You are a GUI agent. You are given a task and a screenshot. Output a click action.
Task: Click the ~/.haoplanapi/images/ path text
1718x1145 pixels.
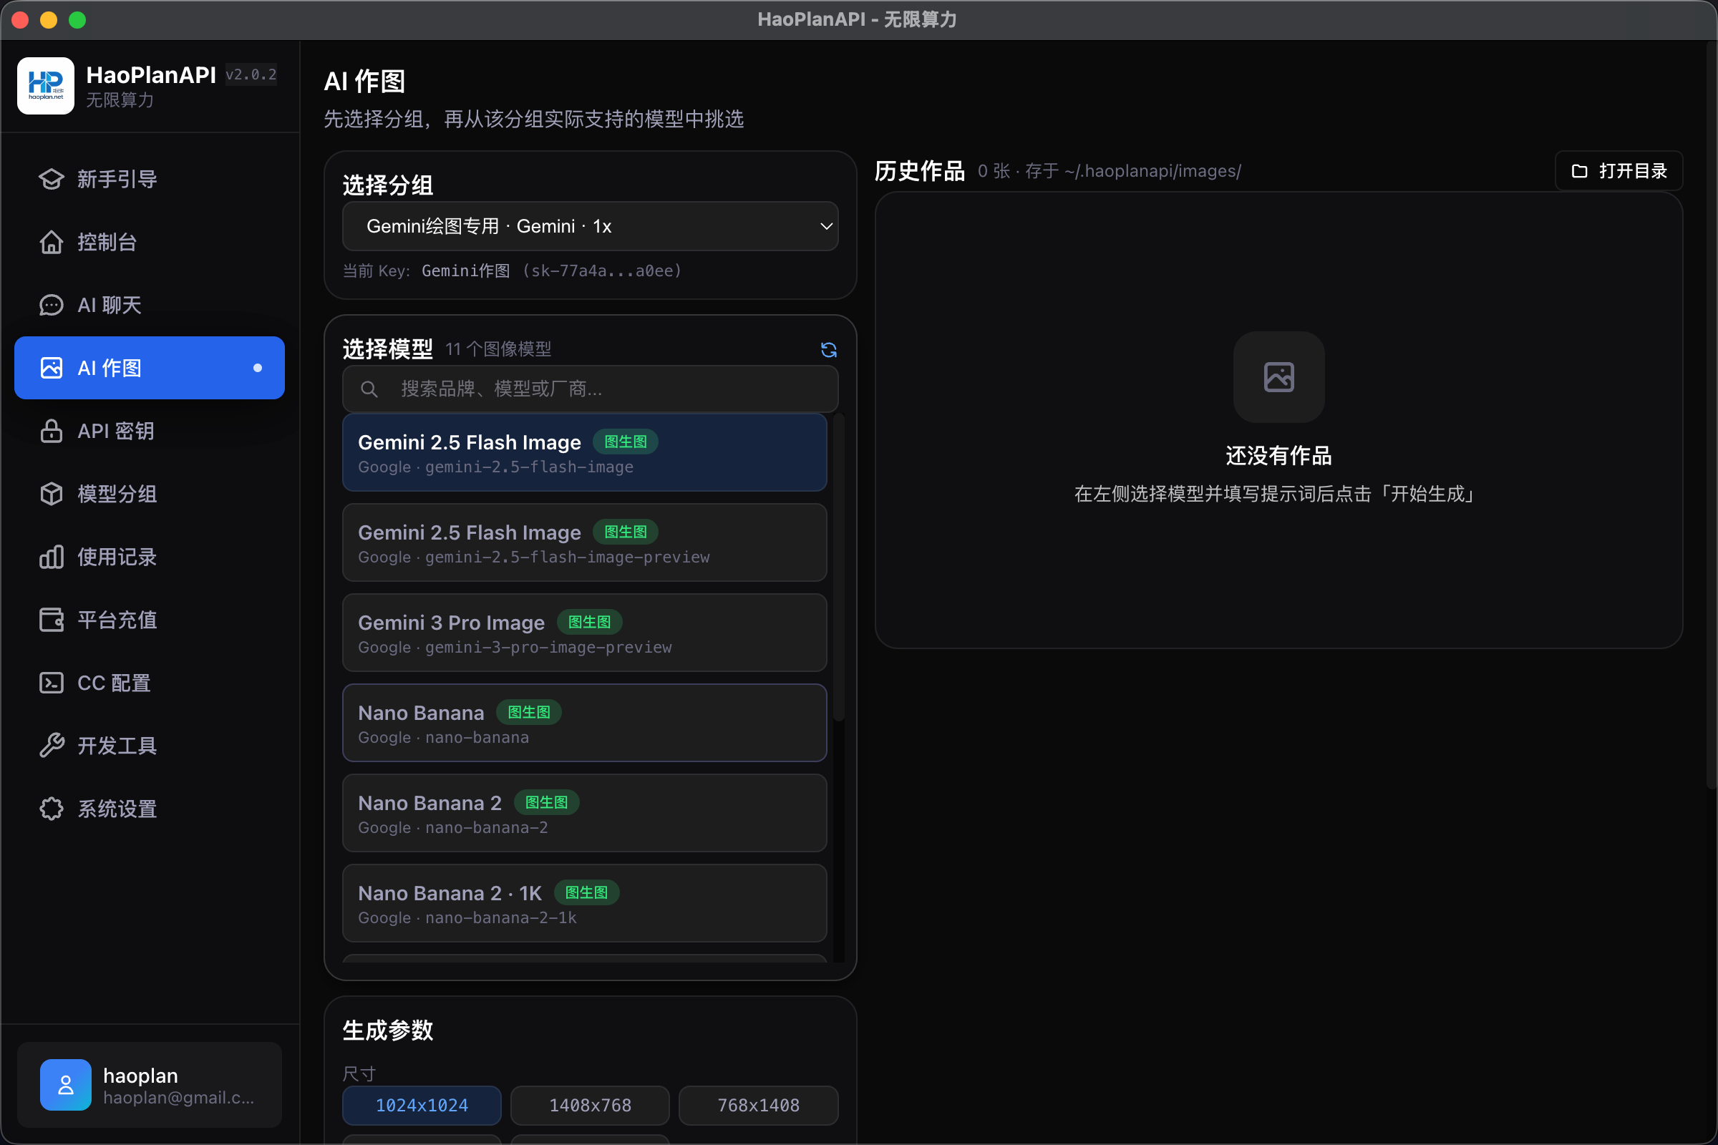tap(1152, 171)
